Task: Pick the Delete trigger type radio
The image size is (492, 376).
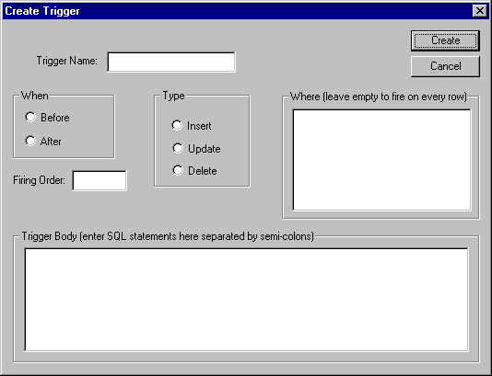Action: (178, 171)
